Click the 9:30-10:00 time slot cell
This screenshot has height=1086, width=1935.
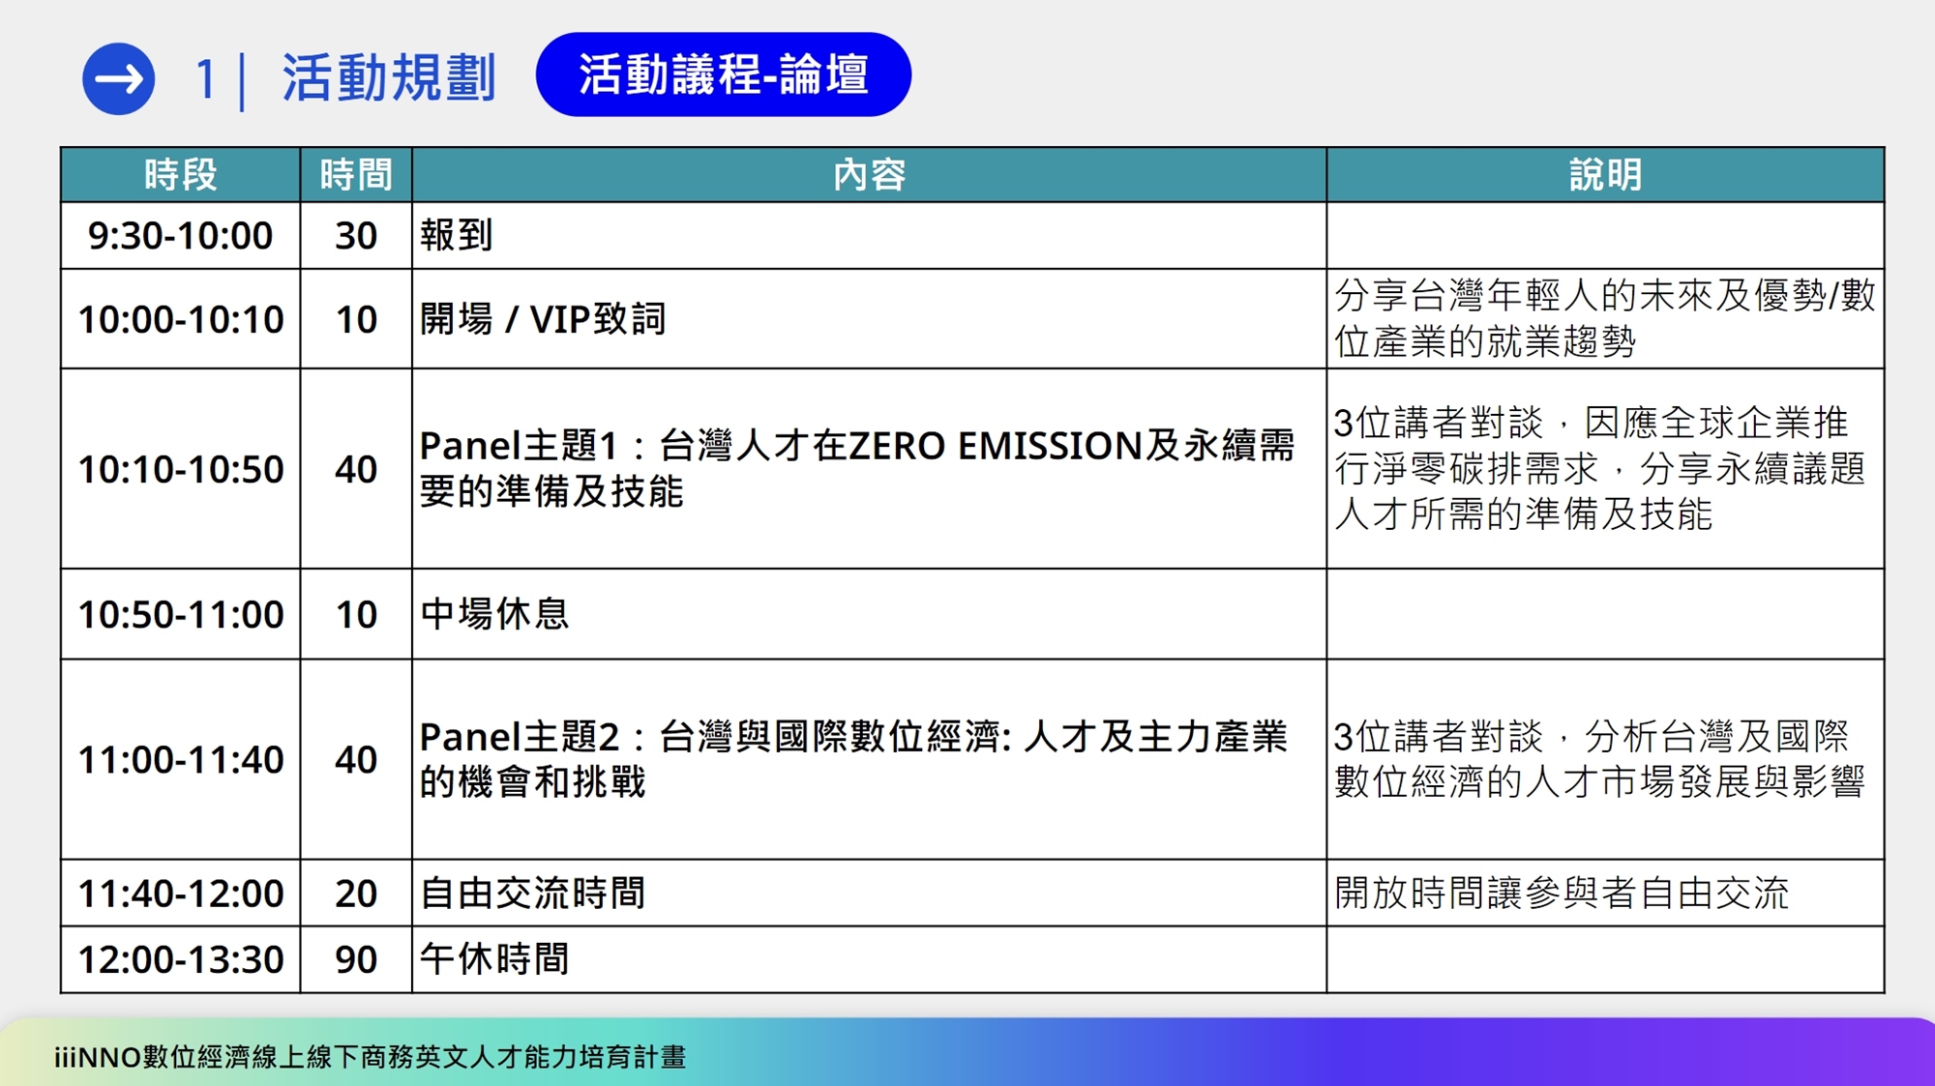[x=180, y=236]
